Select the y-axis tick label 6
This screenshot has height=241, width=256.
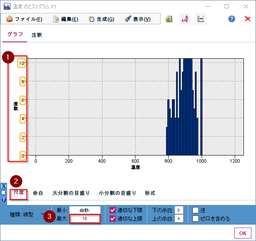[x=23, y=100]
